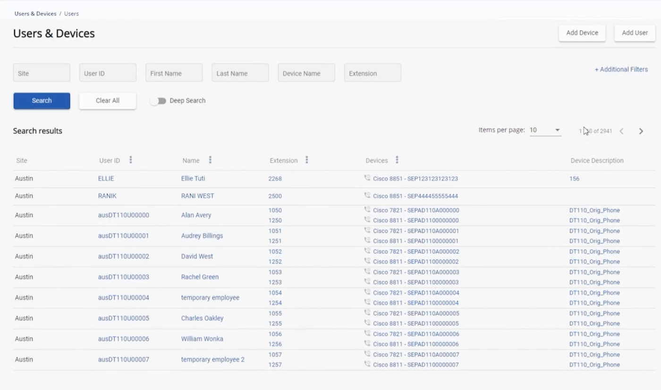Open user RANIK link
Image resolution: width=661 pixels, height=390 pixels.
pos(107,196)
